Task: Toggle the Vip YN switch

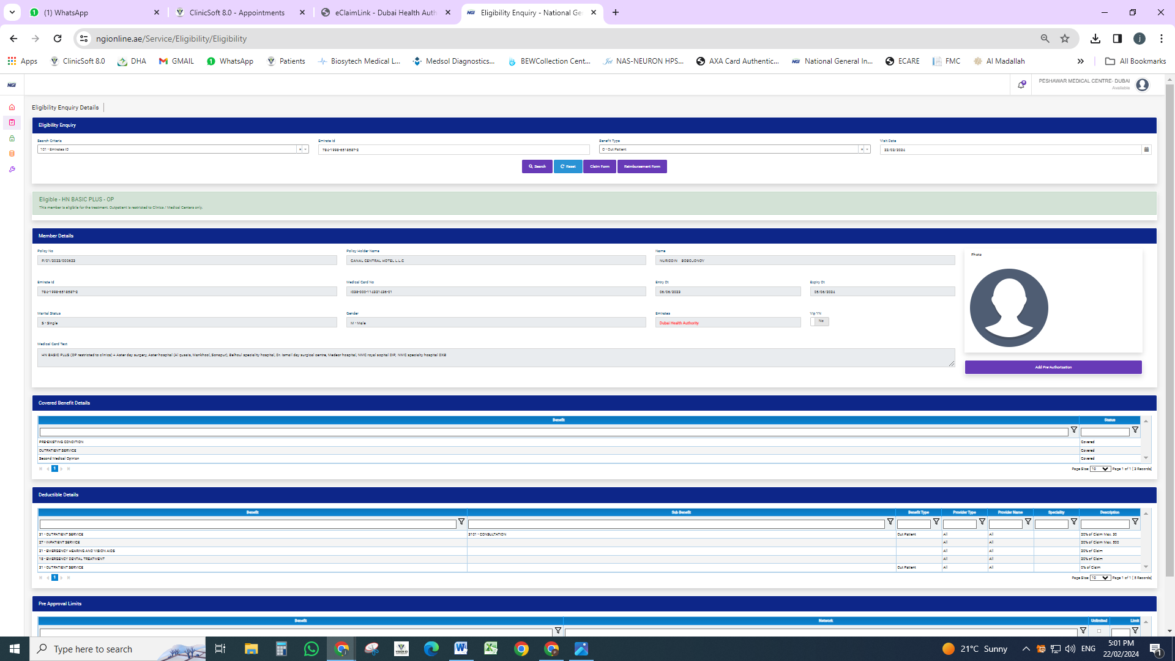Action: click(819, 321)
